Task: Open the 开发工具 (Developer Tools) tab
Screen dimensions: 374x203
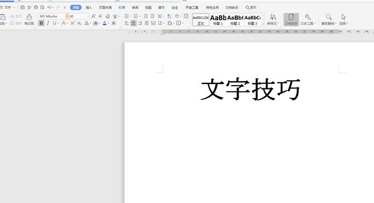Action: pyautogui.click(x=192, y=7)
